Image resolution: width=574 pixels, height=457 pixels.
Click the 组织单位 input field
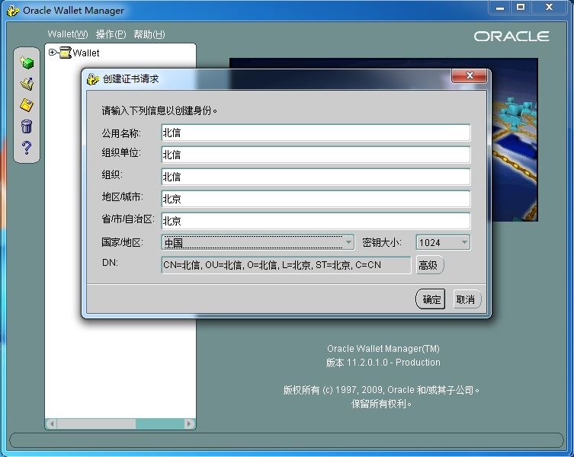click(x=316, y=155)
